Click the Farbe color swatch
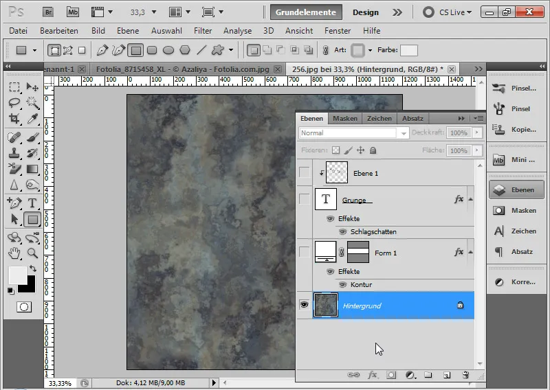The height and width of the screenshot is (390, 550). pyautogui.click(x=409, y=50)
